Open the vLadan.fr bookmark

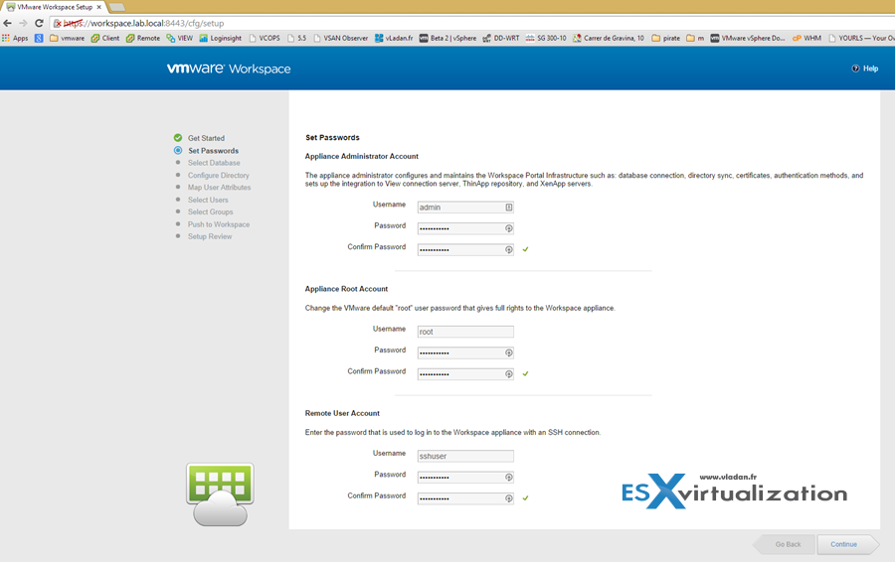(394, 38)
